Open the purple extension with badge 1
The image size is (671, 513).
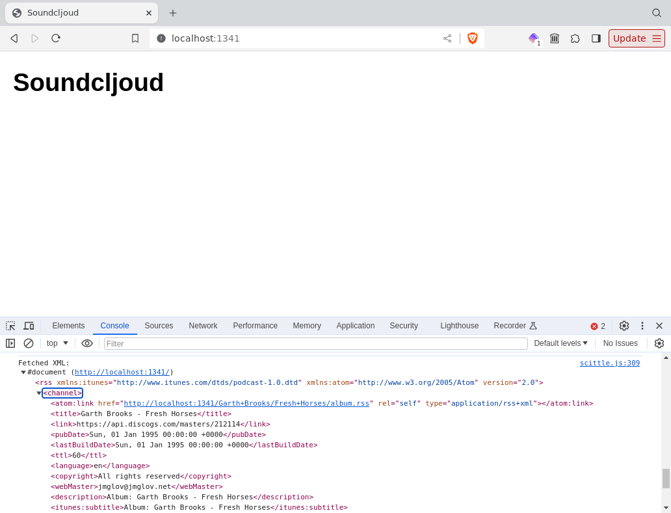[x=534, y=39]
